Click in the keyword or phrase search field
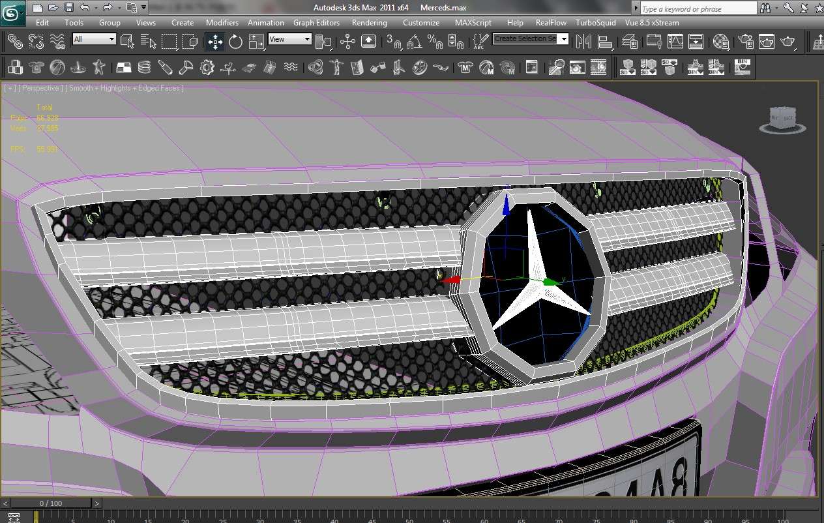The image size is (824, 523). tap(698, 8)
